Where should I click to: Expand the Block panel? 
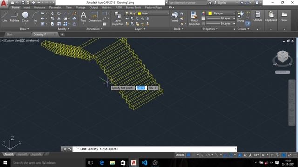tap(179, 29)
